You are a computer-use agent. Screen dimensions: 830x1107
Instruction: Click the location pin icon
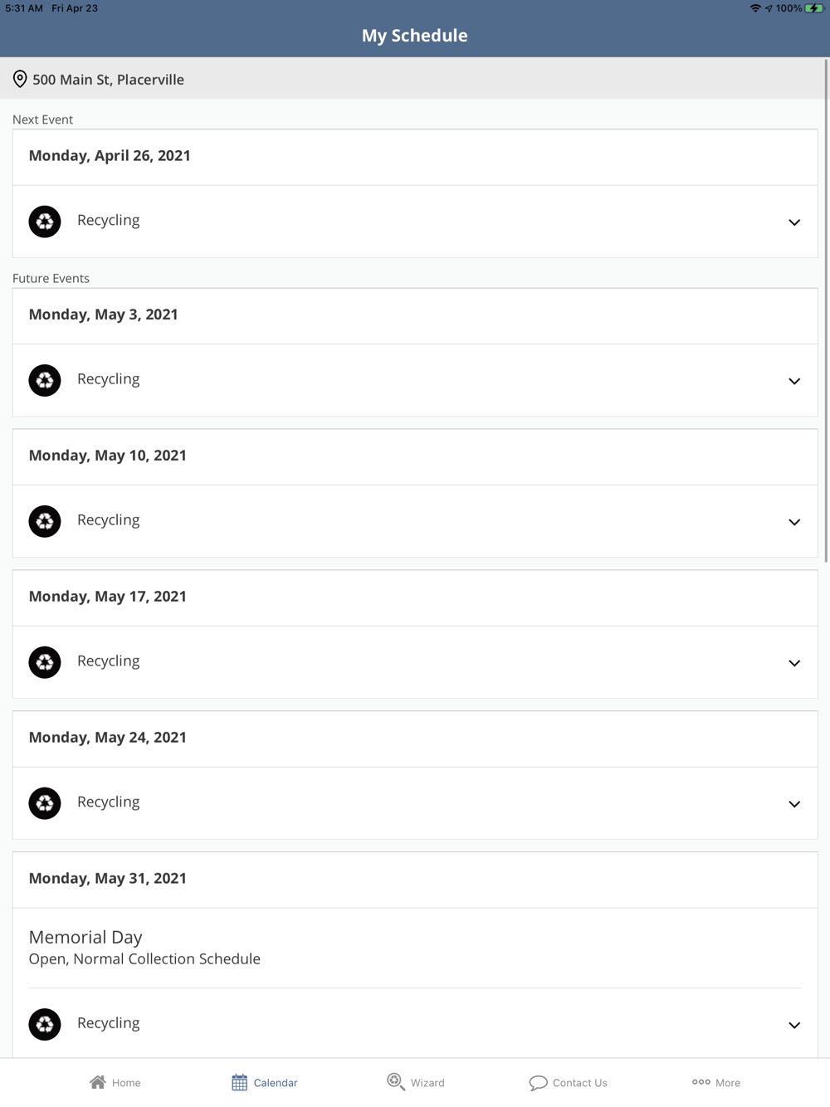pyautogui.click(x=20, y=79)
